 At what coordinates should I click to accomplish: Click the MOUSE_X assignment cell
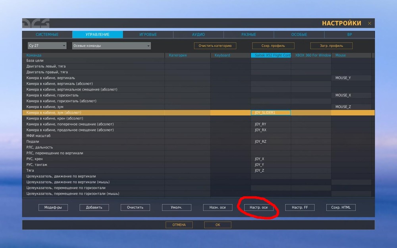click(x=351, y=95)
